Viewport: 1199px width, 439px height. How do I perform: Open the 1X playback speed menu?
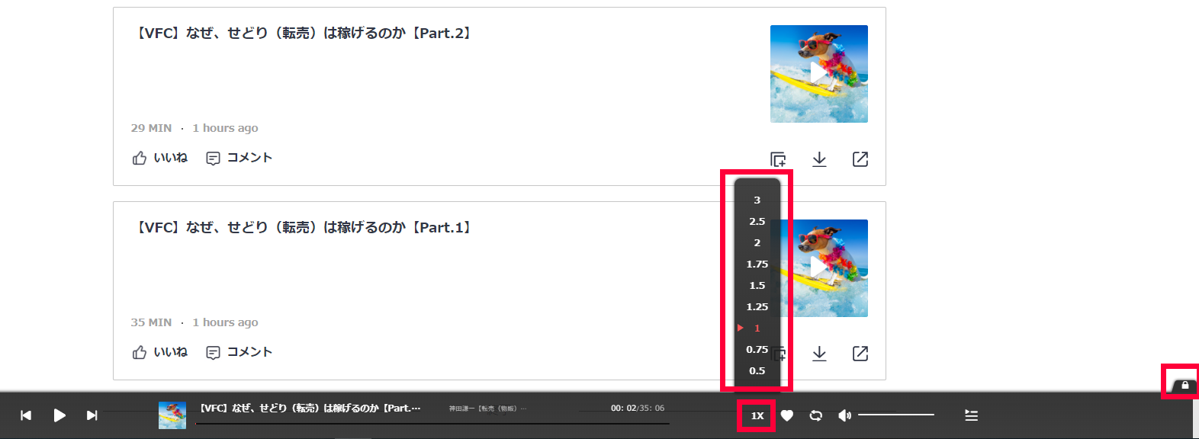[x=757, y=415]
